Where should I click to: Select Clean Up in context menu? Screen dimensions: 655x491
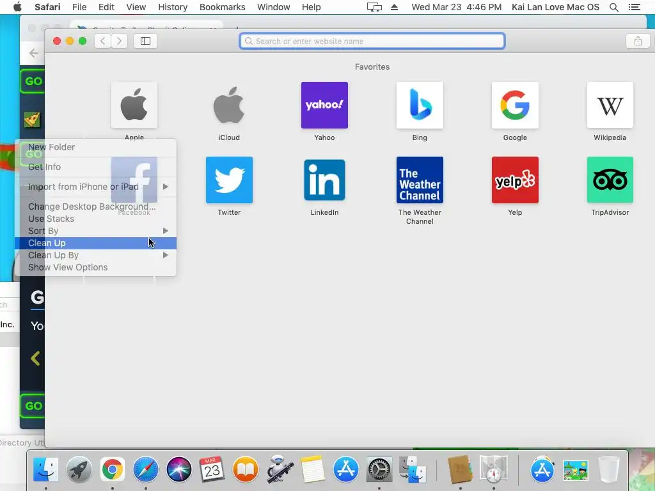click(x=96, y=243)
